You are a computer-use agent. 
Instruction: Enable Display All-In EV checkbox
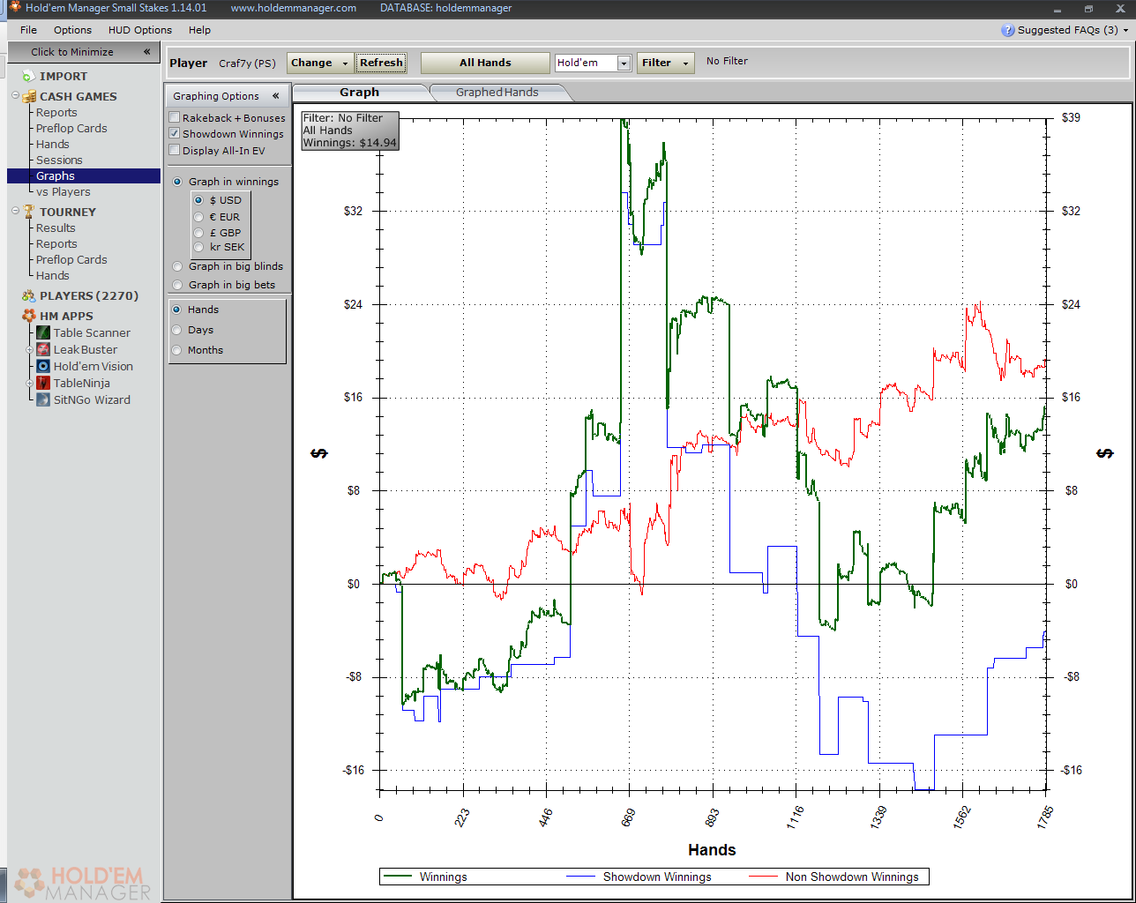175,151
